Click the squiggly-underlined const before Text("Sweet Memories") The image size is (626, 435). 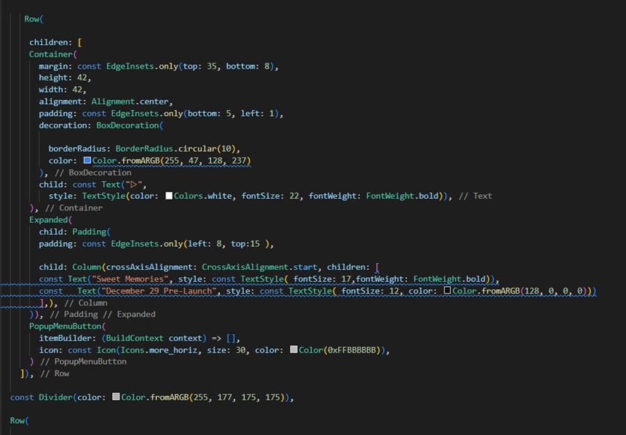click(x=52, y=280)
